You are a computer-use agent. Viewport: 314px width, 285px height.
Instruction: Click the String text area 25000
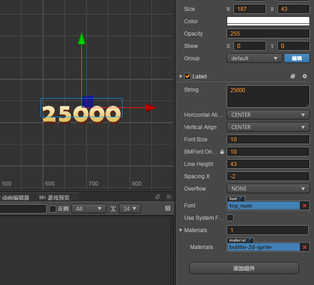click(268, 97)
